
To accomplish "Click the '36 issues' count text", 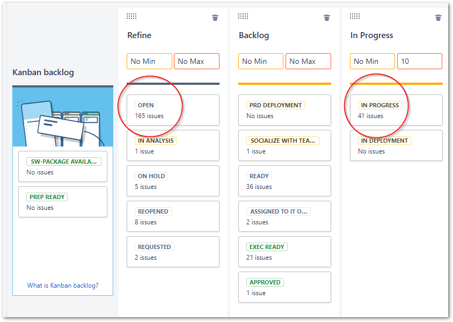I will point(259,187).
